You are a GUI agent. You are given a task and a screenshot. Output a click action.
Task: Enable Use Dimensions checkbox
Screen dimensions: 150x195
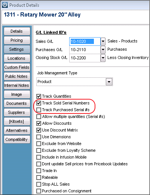coord(39,137)
